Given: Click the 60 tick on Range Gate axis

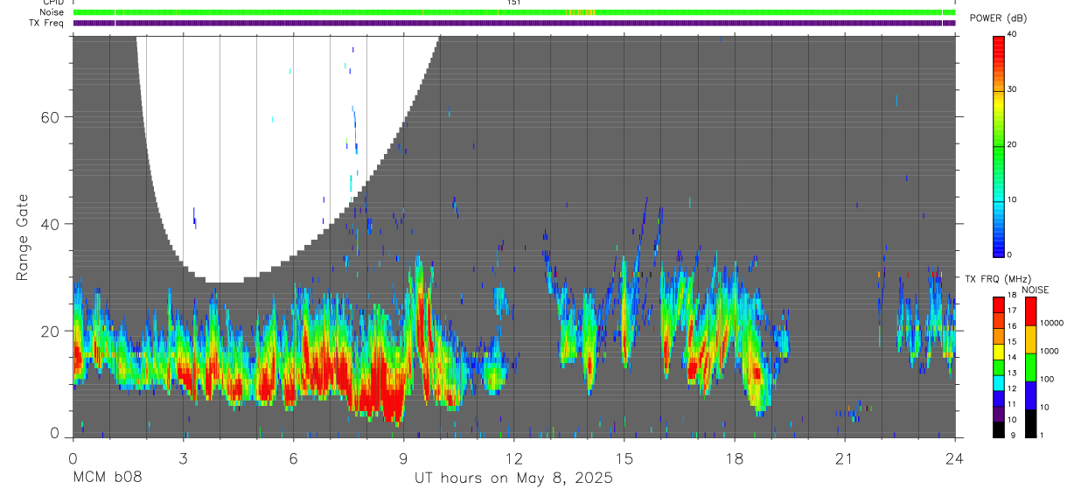Looking at the screenshot, I should click(51, 117).
